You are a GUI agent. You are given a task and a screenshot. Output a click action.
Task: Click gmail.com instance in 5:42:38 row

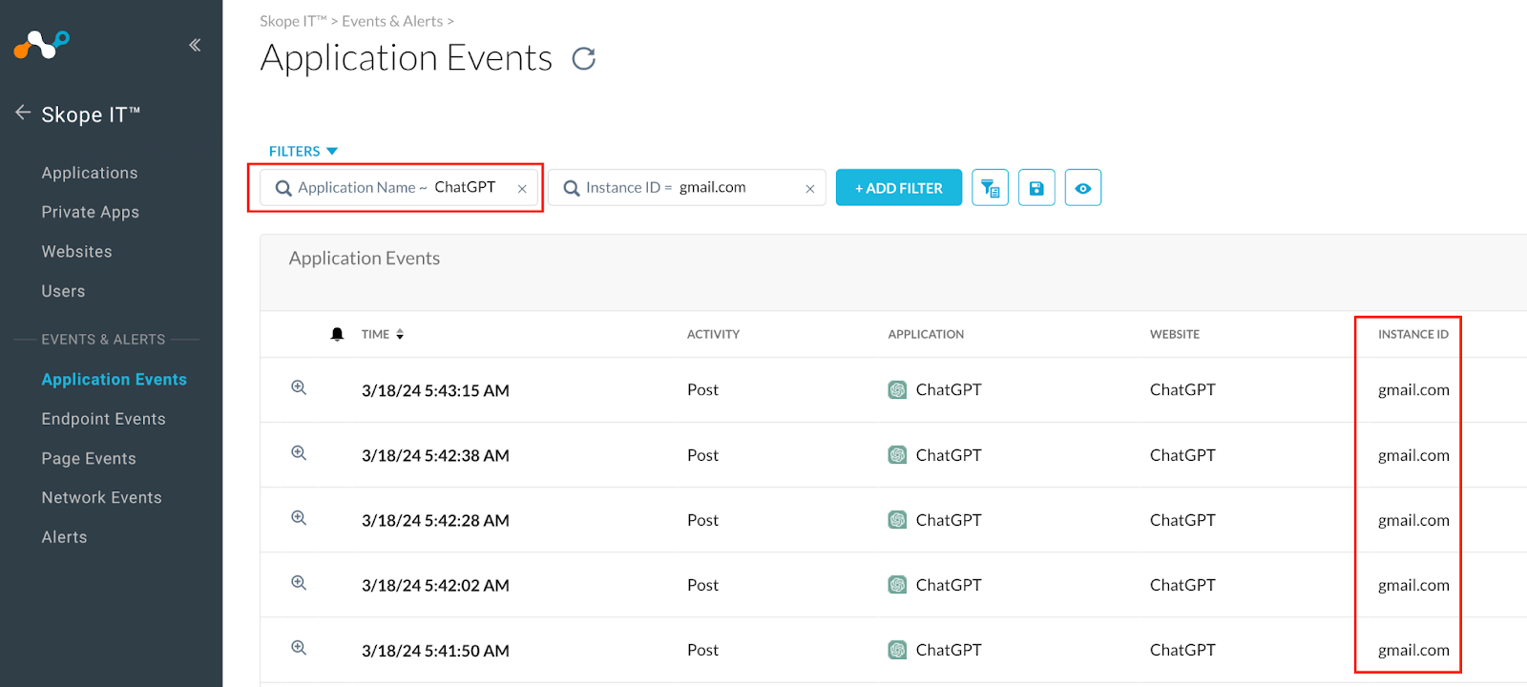[1413, 455]
